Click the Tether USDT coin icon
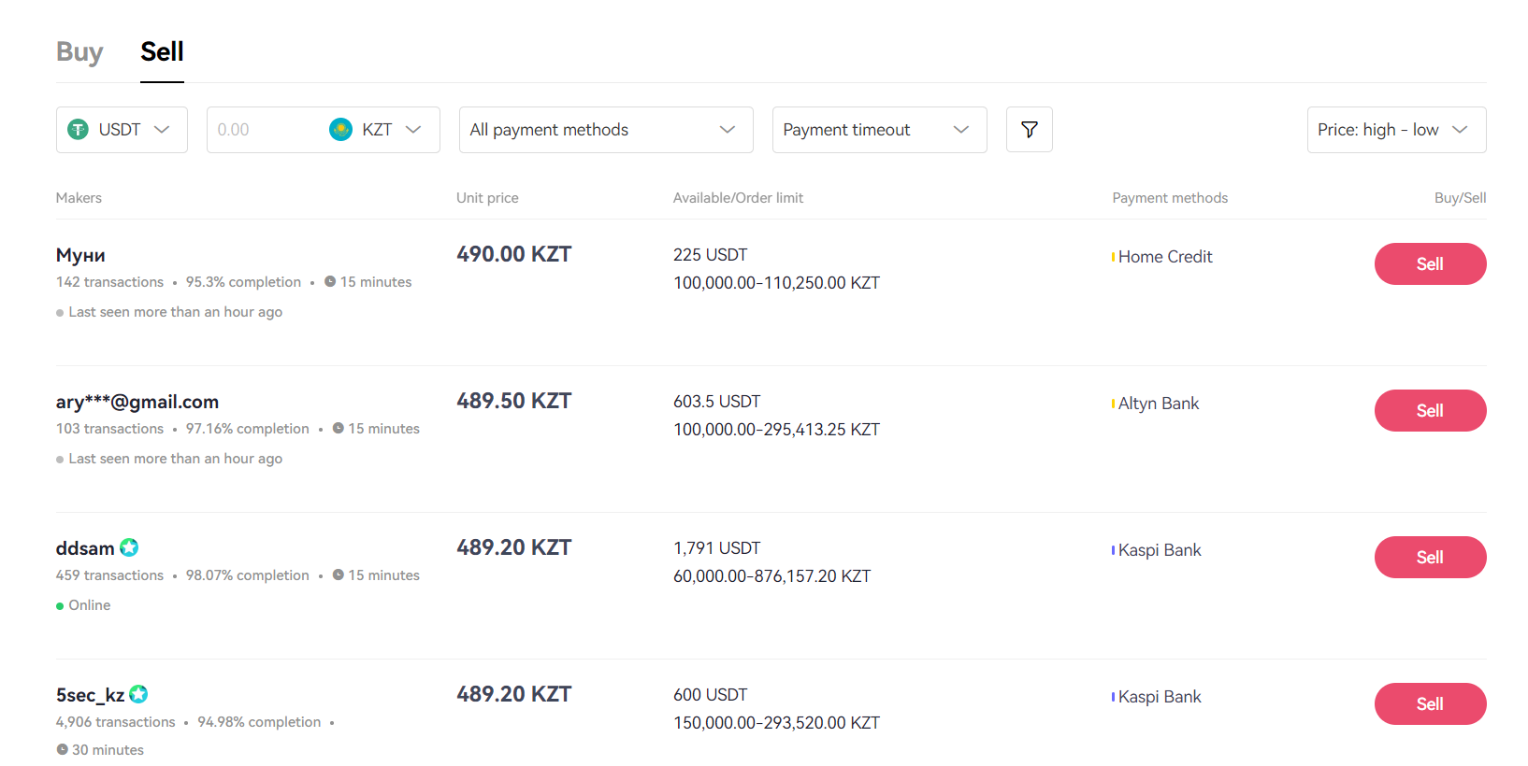1528x766 pixels. (79, 130)
